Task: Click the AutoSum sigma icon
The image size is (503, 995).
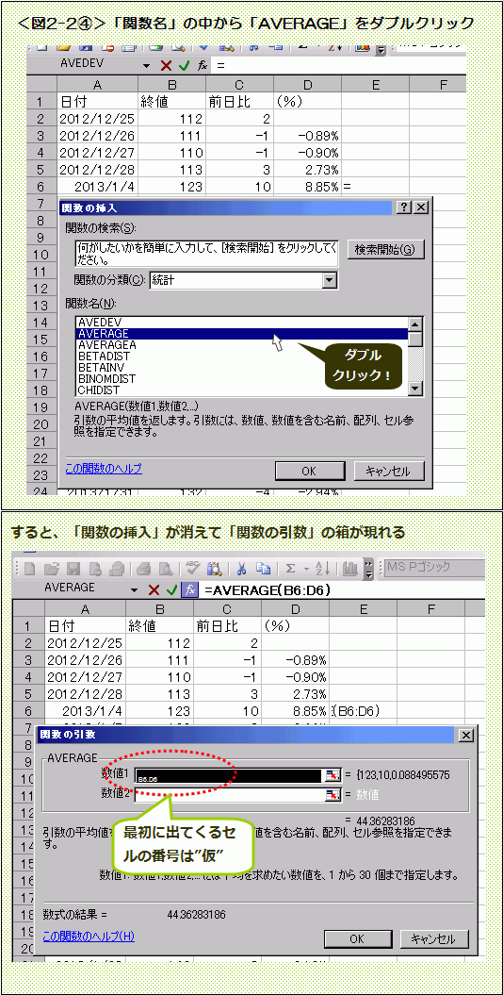Action: (x=291, y=568)
